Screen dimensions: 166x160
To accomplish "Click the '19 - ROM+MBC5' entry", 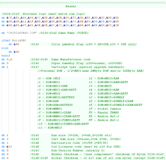I will pos(100,86).
